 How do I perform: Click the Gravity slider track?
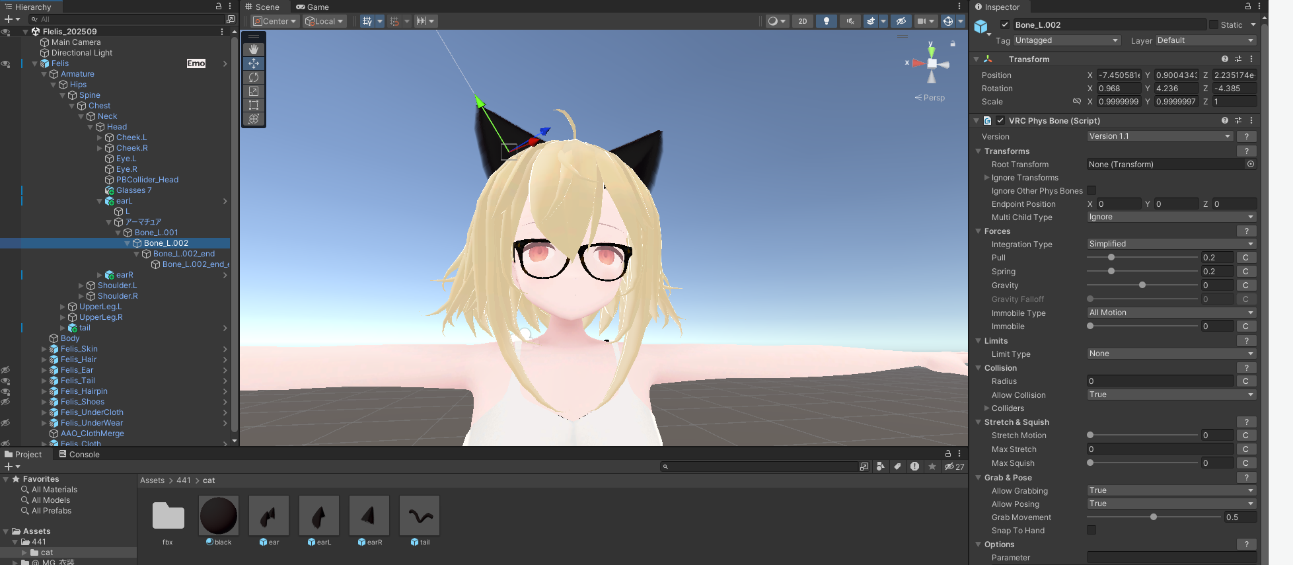click(x=1142, y=285)
